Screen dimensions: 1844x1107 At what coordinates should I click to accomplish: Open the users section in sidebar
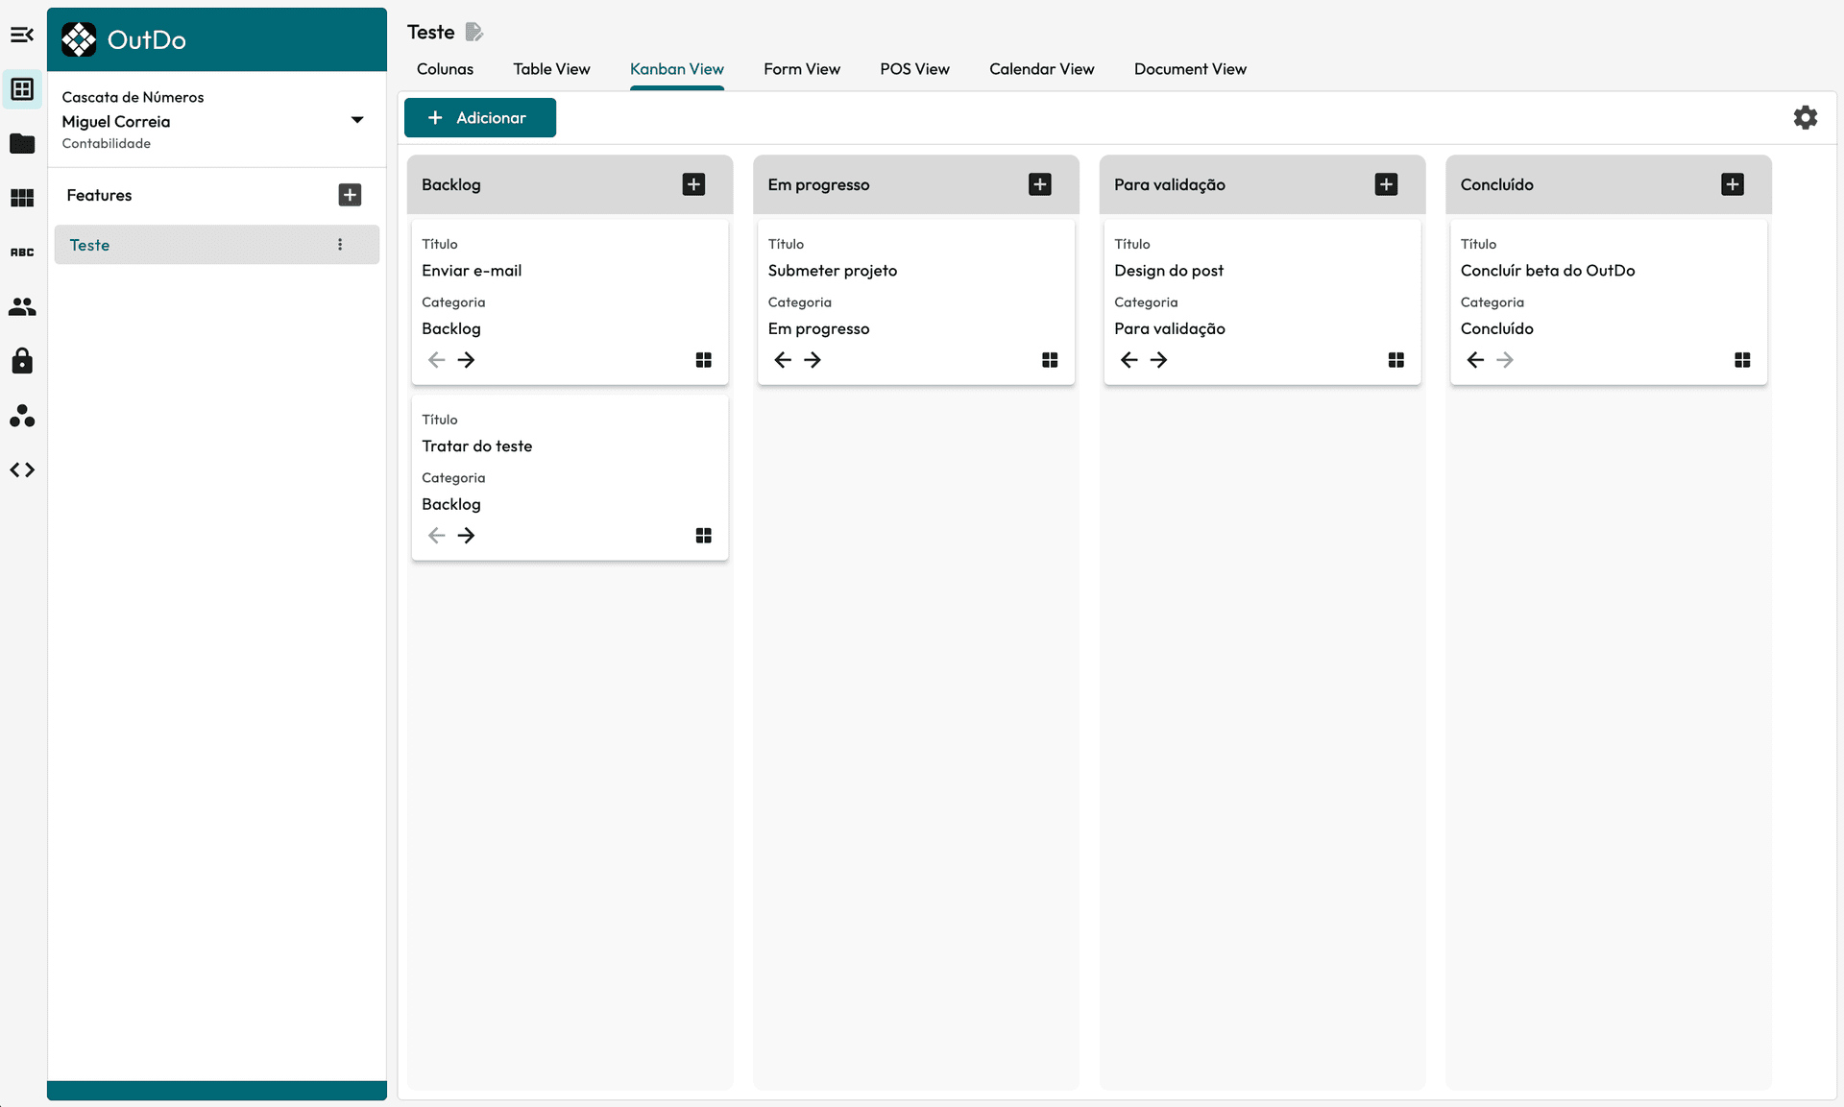[x=22, y=306]
